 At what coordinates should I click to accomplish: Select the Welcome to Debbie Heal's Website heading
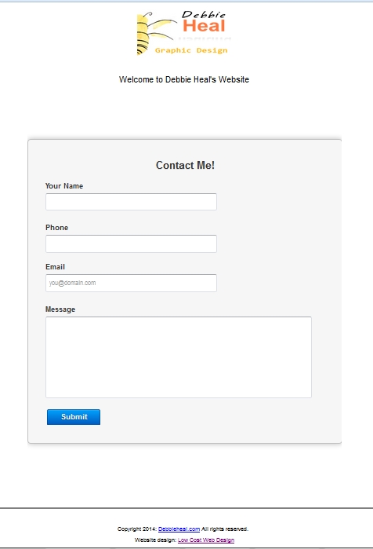(x=184, y=79)
